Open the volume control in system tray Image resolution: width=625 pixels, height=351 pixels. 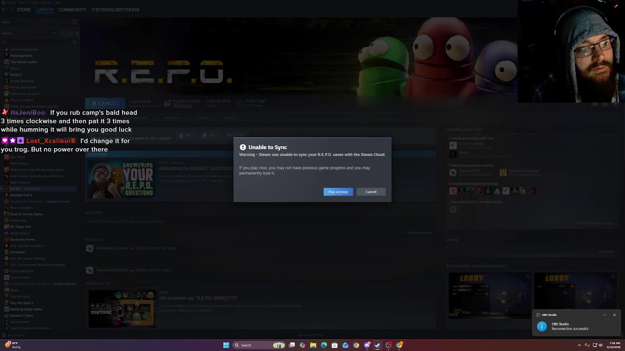coord(600,345)
